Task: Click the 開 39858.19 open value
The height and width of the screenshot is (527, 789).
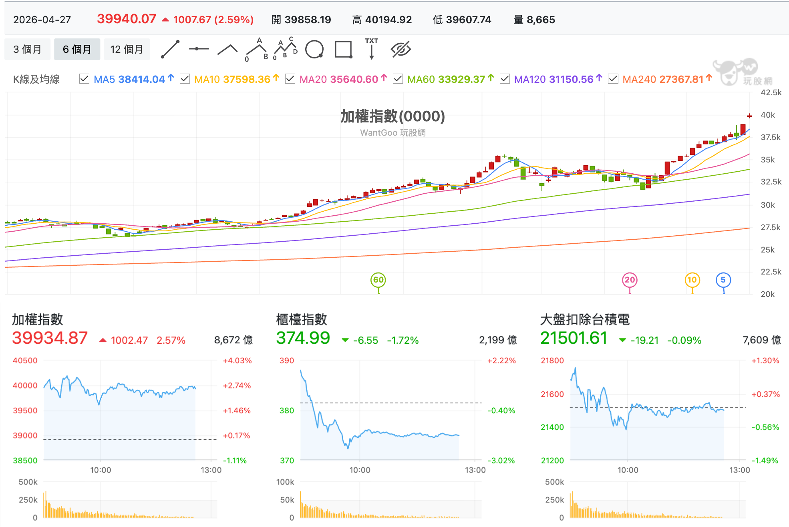Action: click(x=301, y=20)
